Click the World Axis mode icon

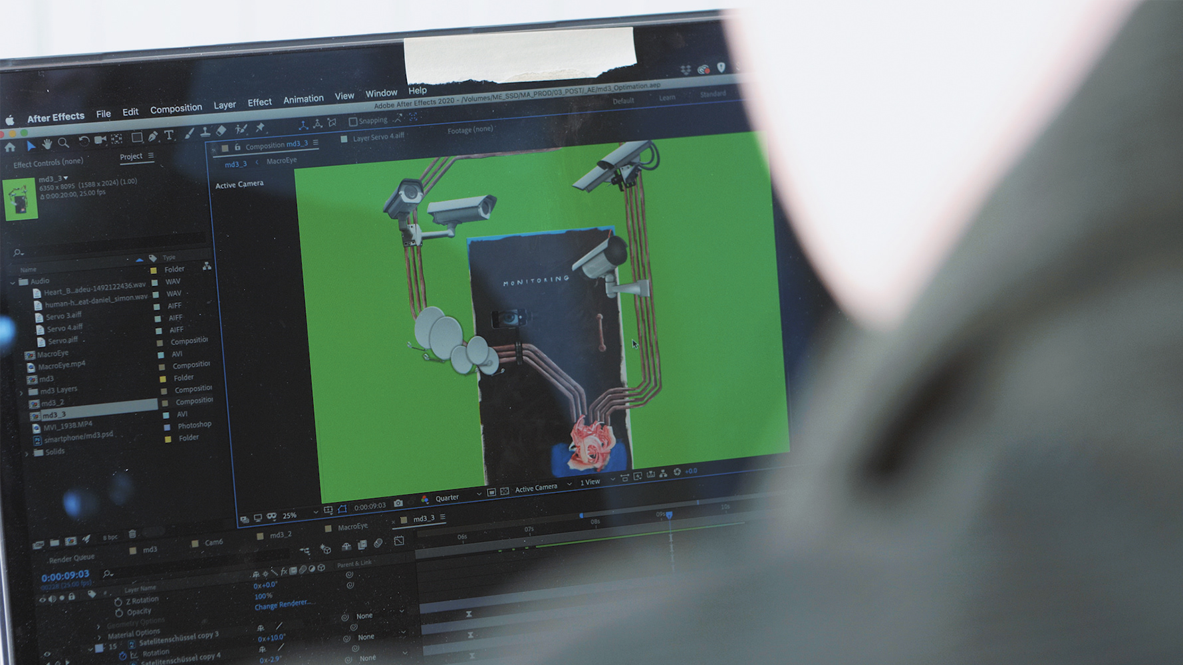pos(318,124)
